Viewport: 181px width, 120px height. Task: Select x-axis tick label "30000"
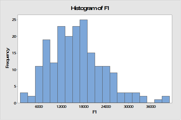129,107
